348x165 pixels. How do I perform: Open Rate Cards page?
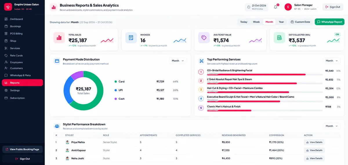pos(22,55)
